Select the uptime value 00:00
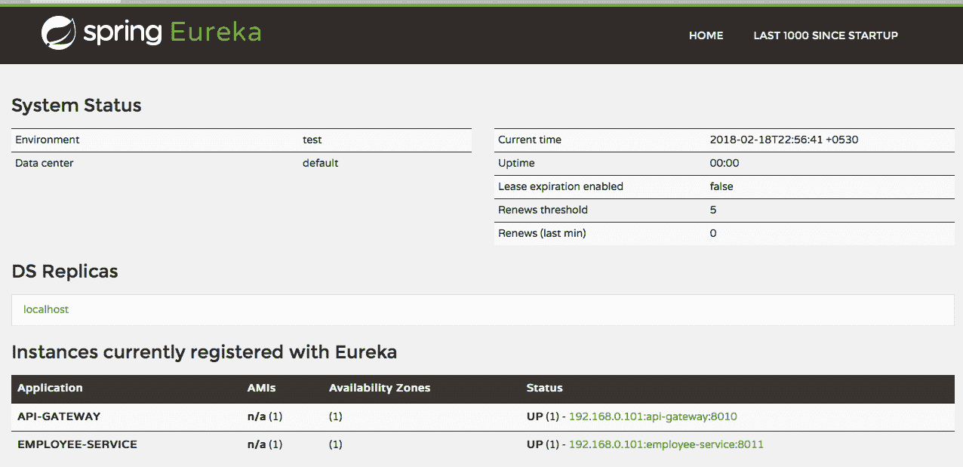 click(x=725, y=163)
